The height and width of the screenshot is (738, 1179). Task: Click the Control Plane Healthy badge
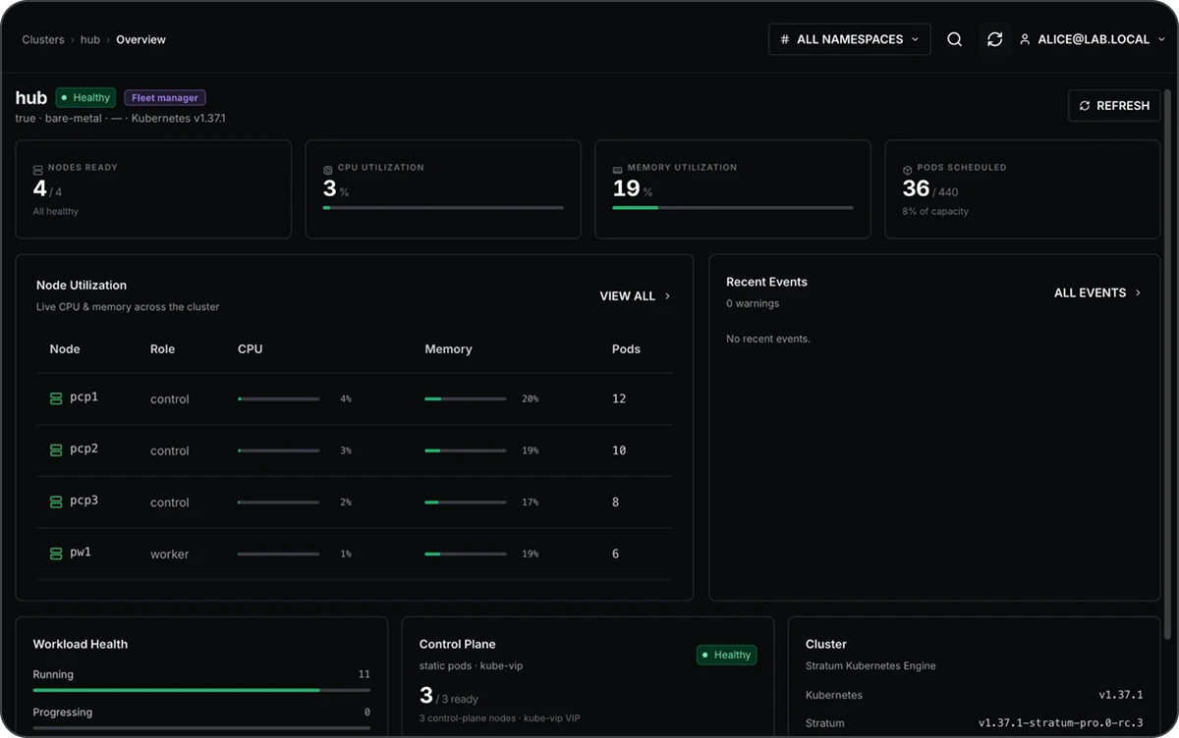click(x=727, y=655)
